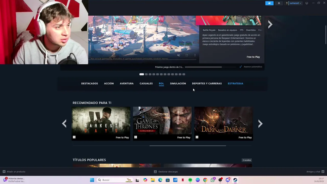Open the help question mark icon
327x184 pixels.
[x=287, y=3]
